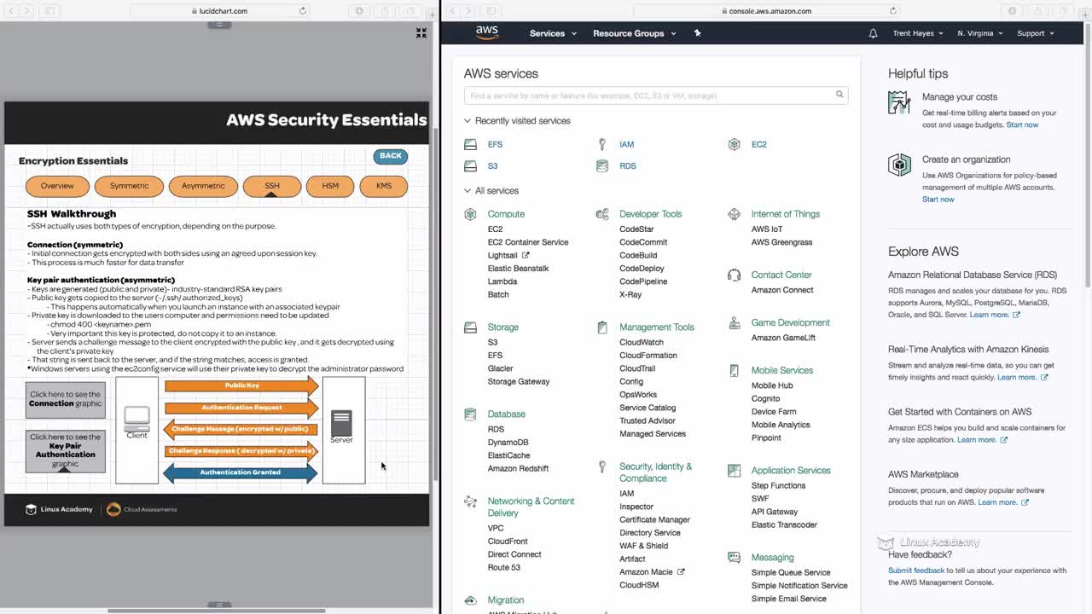1092x614 pixels.
Task: Click the RDS icon under Recently visited services
Action: (602, 166)
